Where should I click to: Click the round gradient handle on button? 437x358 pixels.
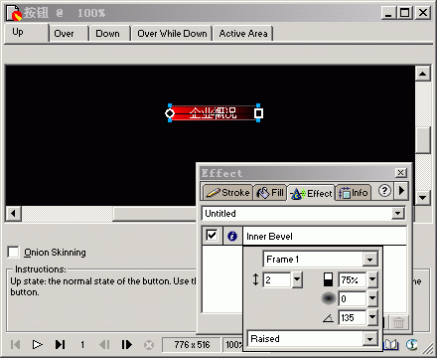coord(170,113)
